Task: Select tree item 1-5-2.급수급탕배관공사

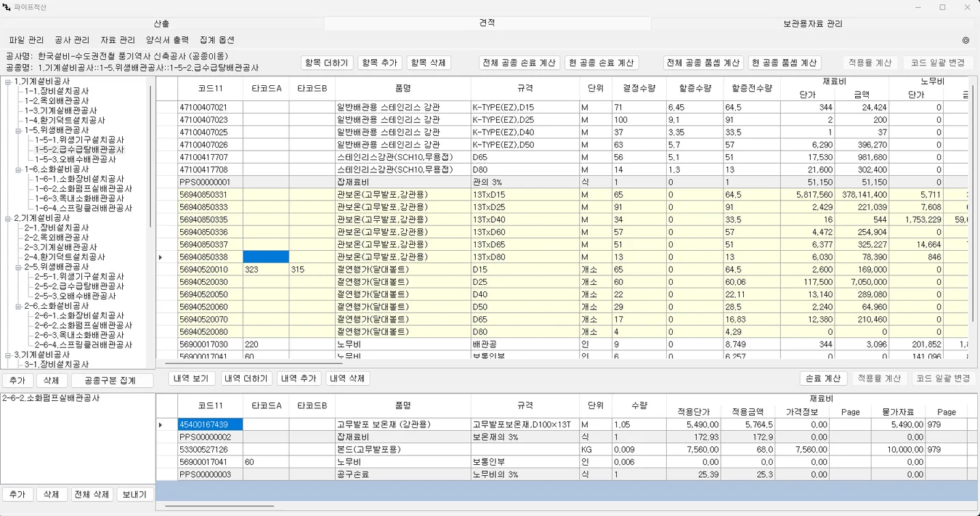Action: [x=80, y=149]
